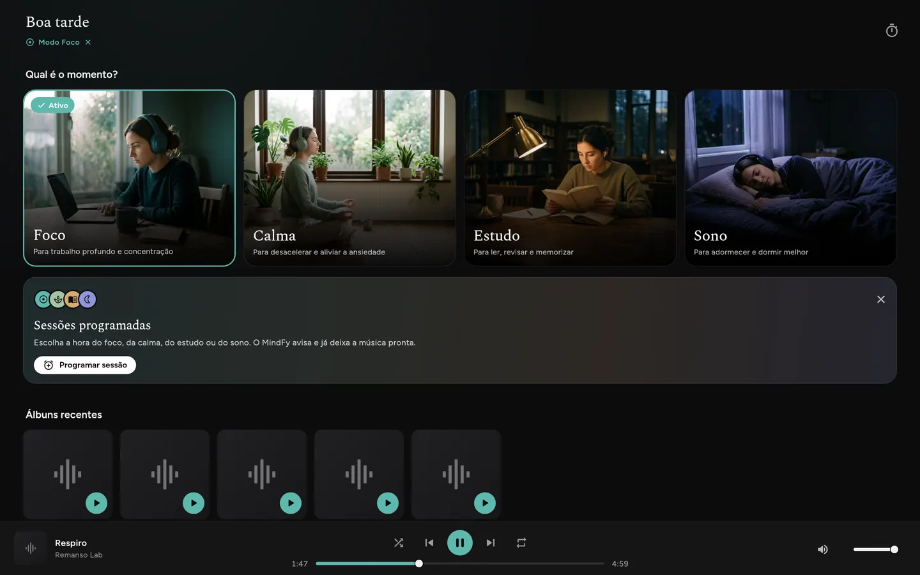This screenshot has width=920, height=575.
Task: Click the total duration 4:59
Action: tap(620, 563)
